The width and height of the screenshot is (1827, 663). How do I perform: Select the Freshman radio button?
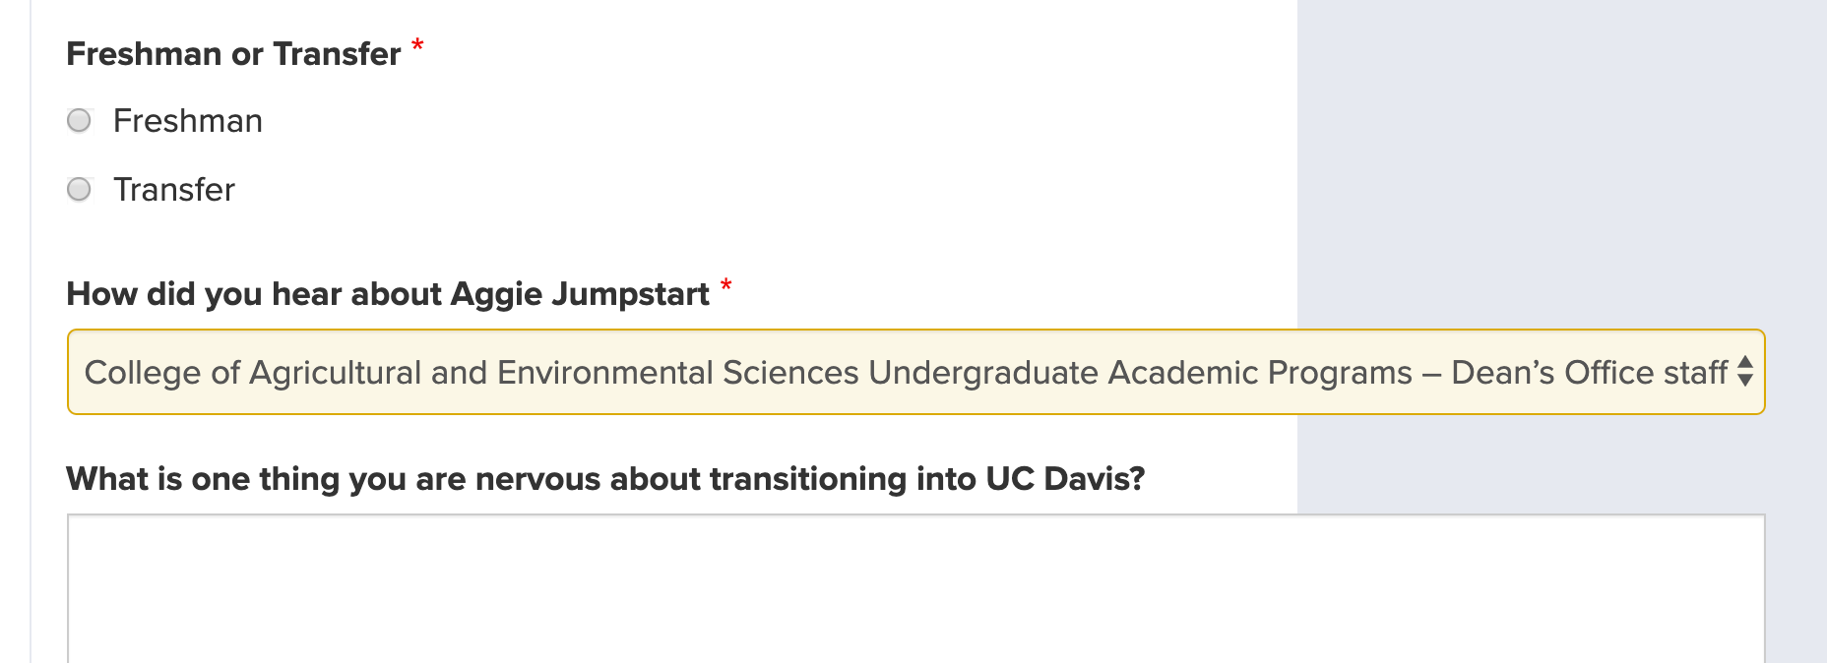click(x=79, y=121)
